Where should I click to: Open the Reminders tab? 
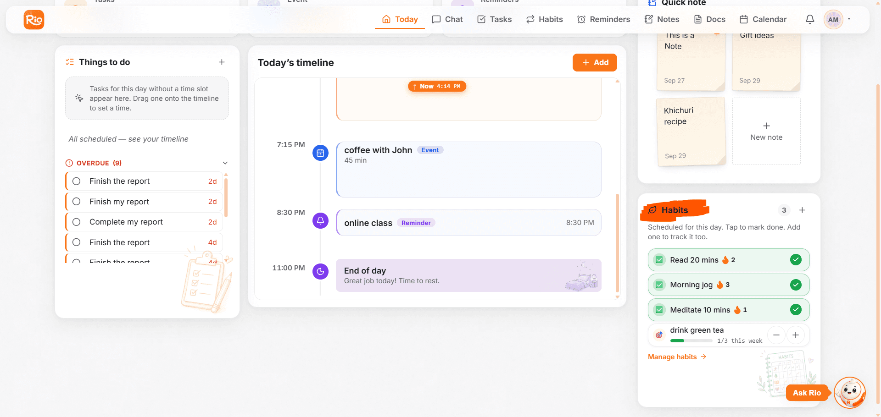coord(603,19)
